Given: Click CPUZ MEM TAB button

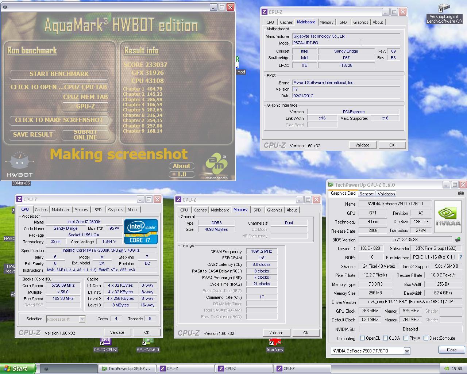Looking at the screenshot, I should click(85, 97).
